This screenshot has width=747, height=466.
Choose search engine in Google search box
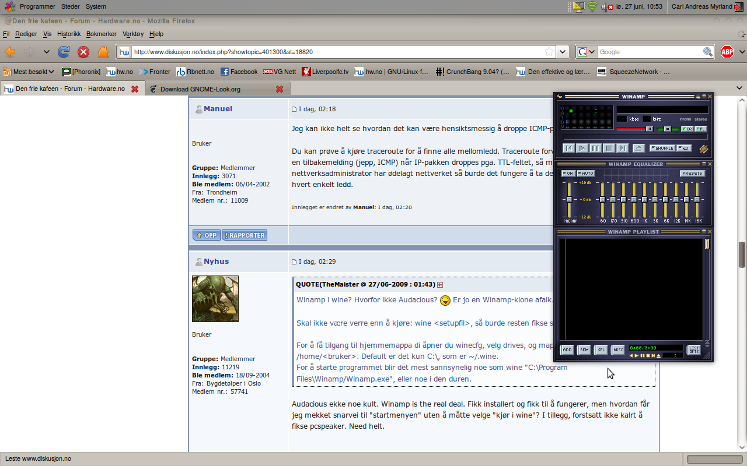(x=587, y=52)
